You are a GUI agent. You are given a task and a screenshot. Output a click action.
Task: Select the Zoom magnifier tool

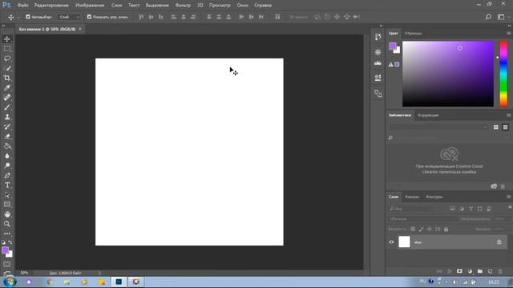tap(7, 224)
